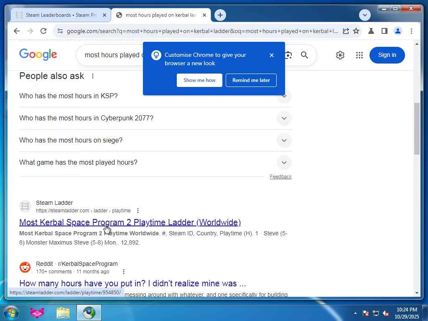Image resolution: width=428 pixels, height=321 pixels.
Task: Click the page vertical scrollbar thumb
Action: pos(417,129)
